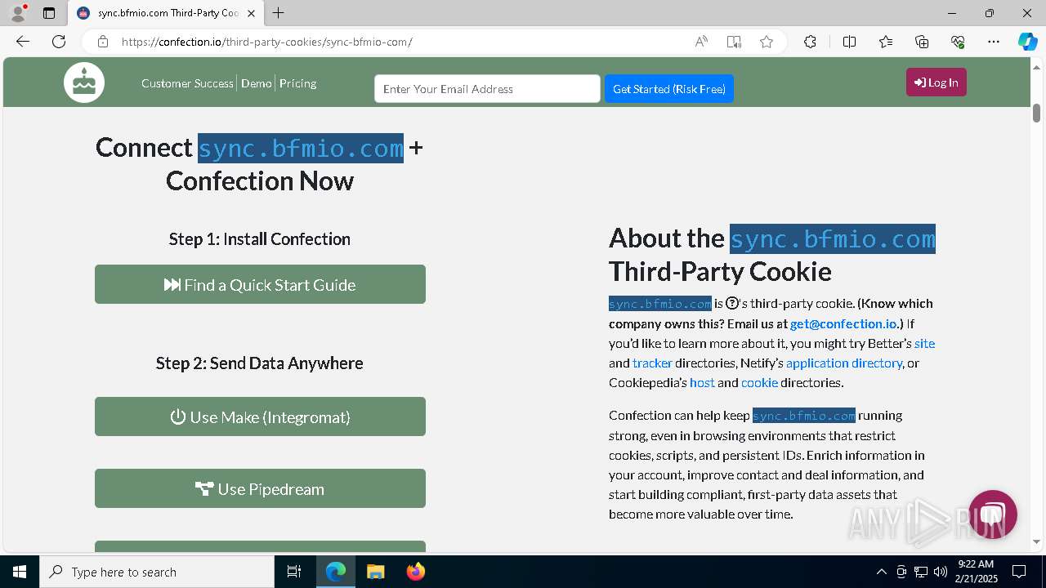Click Get Started (Risk Free) button
Screen dimensions: 1046x588
(x=669, y=89)
